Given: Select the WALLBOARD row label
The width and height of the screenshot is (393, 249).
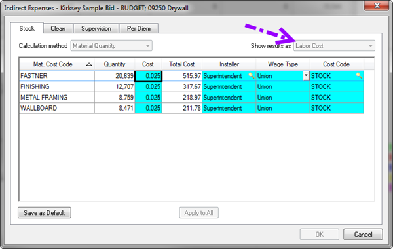Looking at the screenshot, I should (57, 108).
